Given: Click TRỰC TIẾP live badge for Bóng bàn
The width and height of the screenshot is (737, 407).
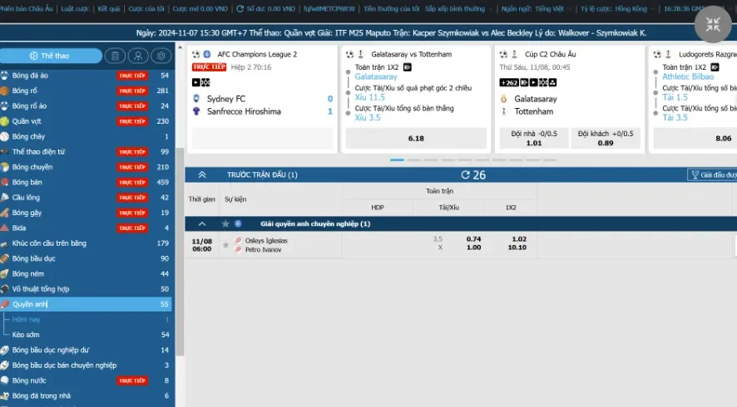Looking at the screenshot, I should tap(132, 182).
